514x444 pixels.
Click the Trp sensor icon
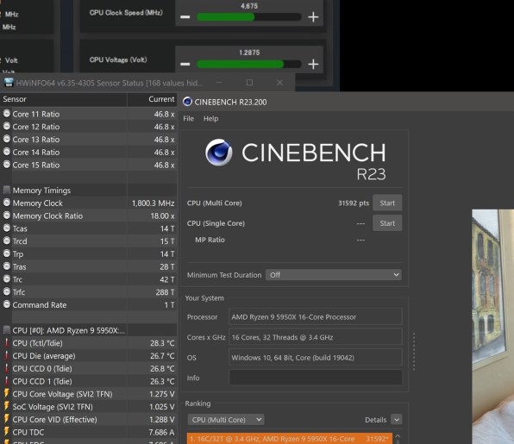coord(7,253)
